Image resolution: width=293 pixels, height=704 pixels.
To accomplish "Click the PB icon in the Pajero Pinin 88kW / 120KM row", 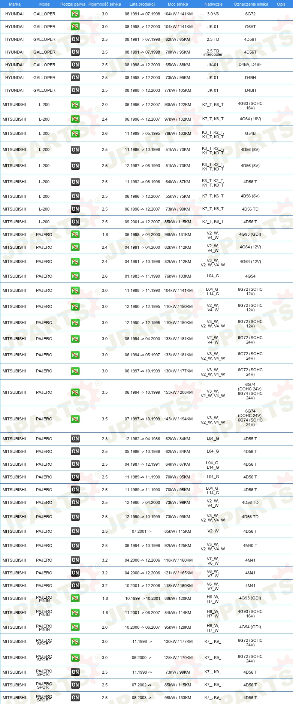I will [x=75, y=598].
